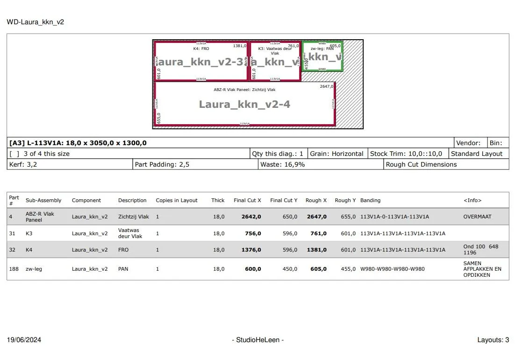Click the 'Zichtzij Vlak' description cell
The height and width of the screenshot is (351, 515).
pos(133,217)
